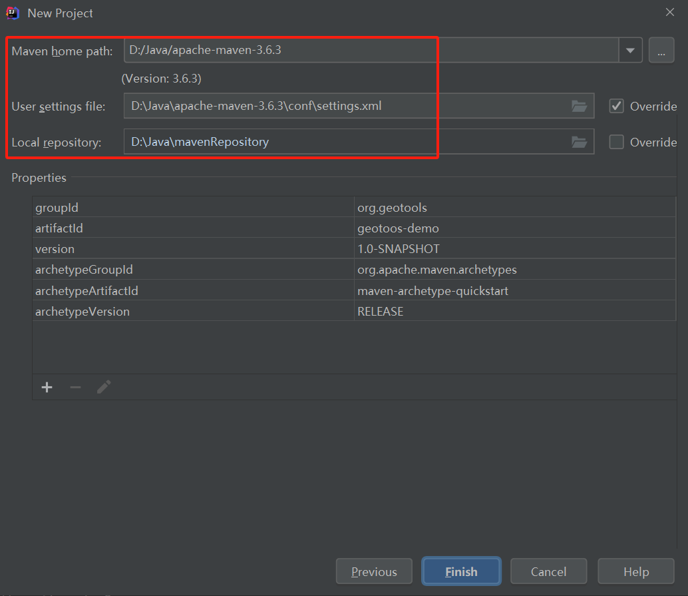Open Help for this dialog

point(636,571)
